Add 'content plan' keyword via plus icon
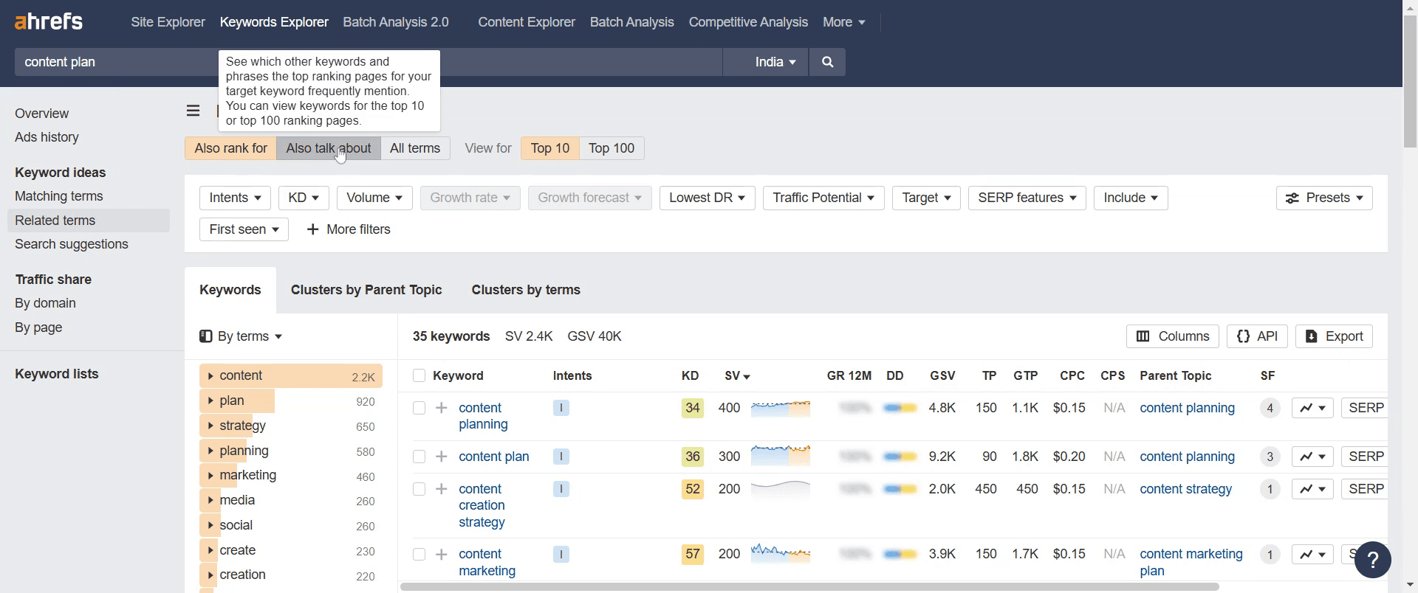This screenshot has height=593, width=1418. 442,457
